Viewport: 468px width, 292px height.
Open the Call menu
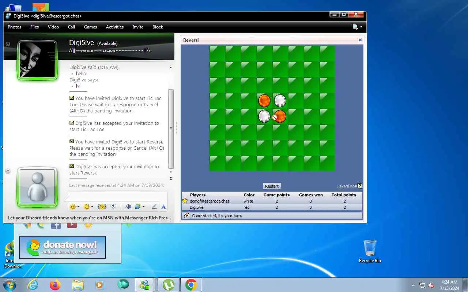pos(71,27)
